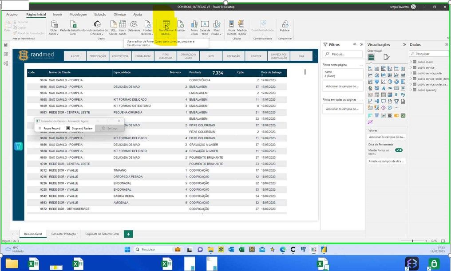The width and height of the screenshot is (451, 271).
Task: Open the Ajuda ribbon tab
Action: pyautogui.click(x=137, y=14)
